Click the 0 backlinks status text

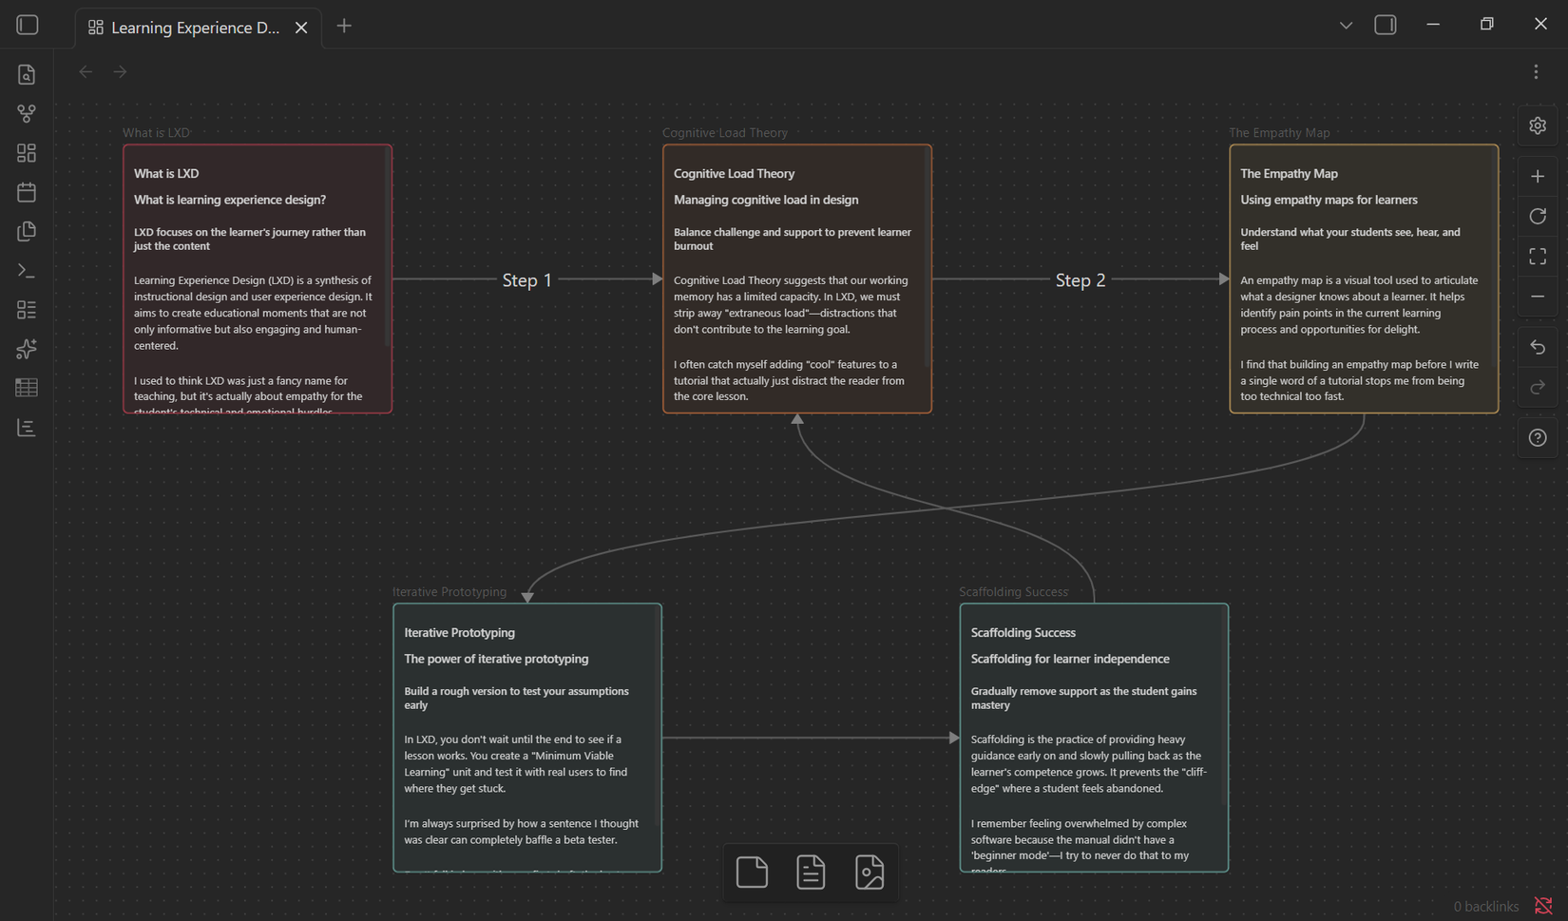tap(1485, 906)
